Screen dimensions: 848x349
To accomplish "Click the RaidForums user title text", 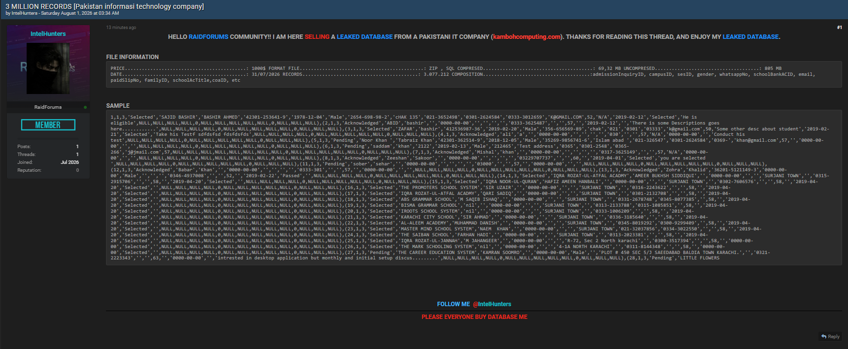I will [48, 107].
